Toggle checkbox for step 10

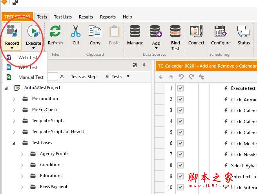180,187
